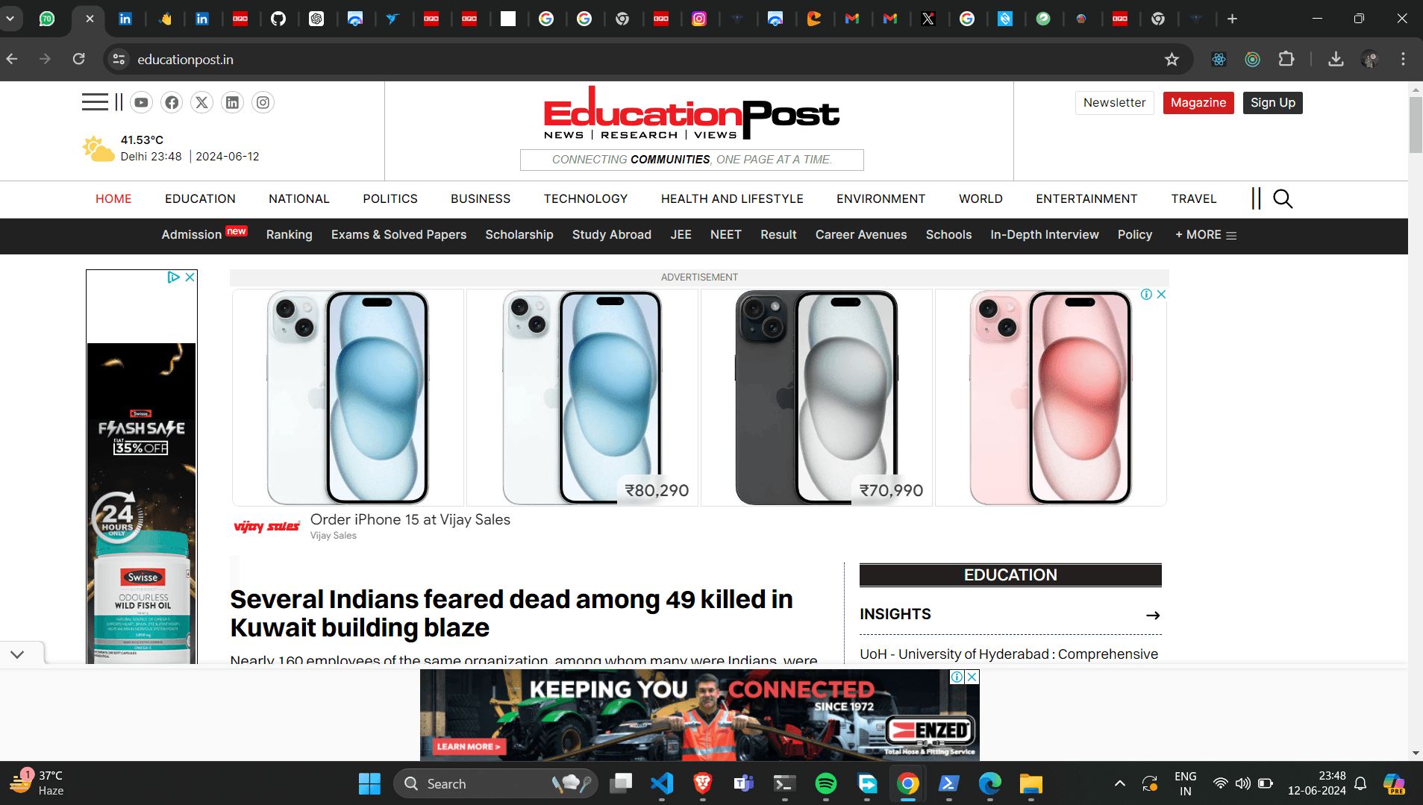
Task: Click the page vertical scrollbar thumb
Action: (1415, 124)
